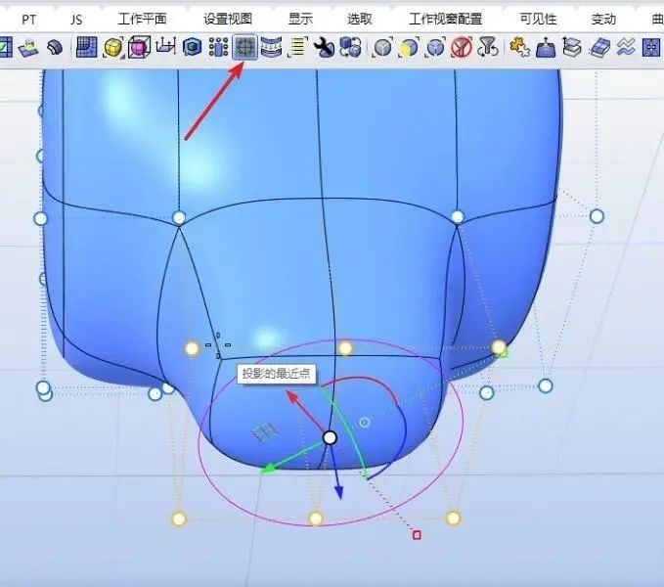Viewport: 664px width, 587px height.
Task: Click the plane-with-cube construction icon
Action: pyautogui.click(x=28, y=47)
